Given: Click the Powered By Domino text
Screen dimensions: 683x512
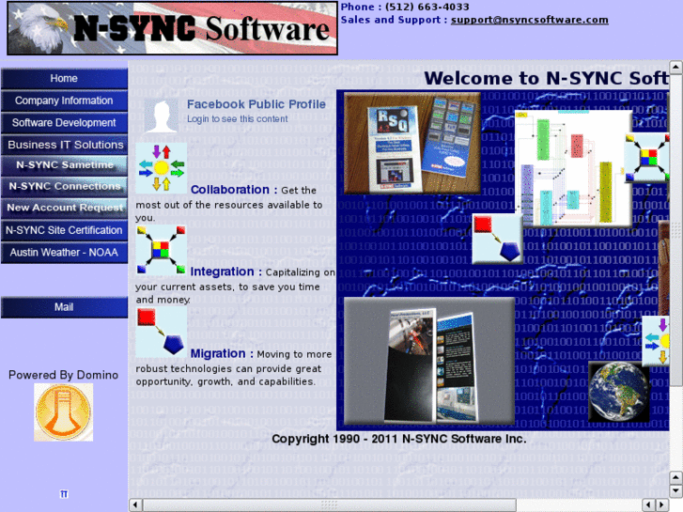Looking at the screenshot, I should 64,375.
